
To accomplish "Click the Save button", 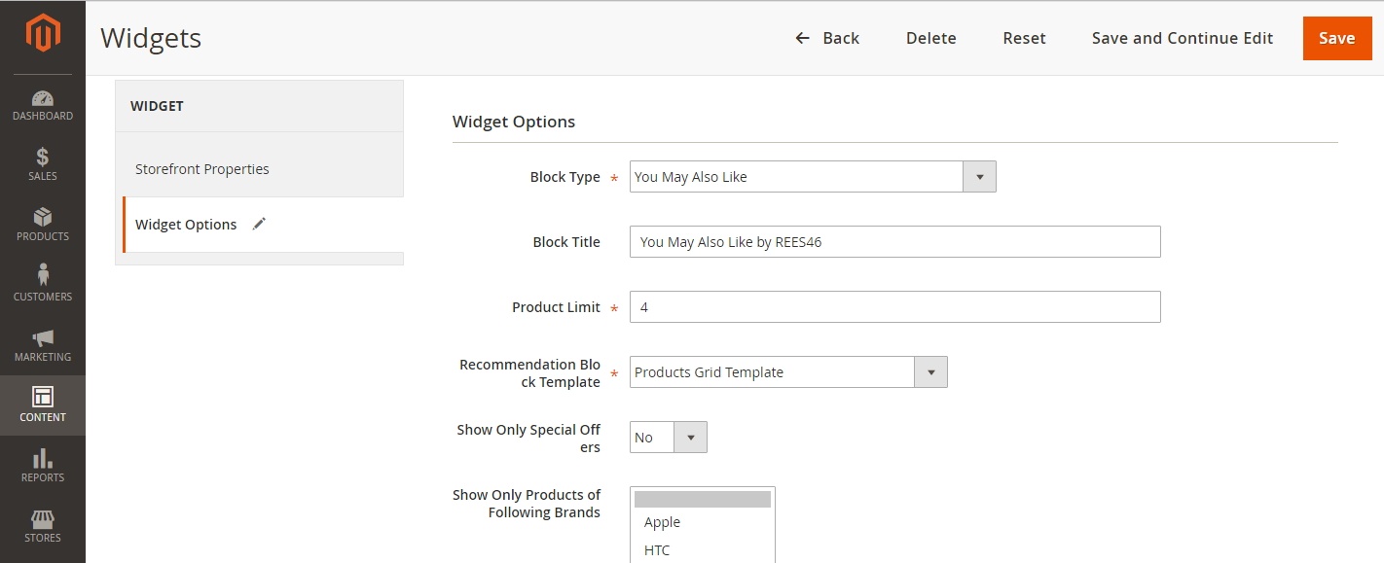I will [1337, 38].
